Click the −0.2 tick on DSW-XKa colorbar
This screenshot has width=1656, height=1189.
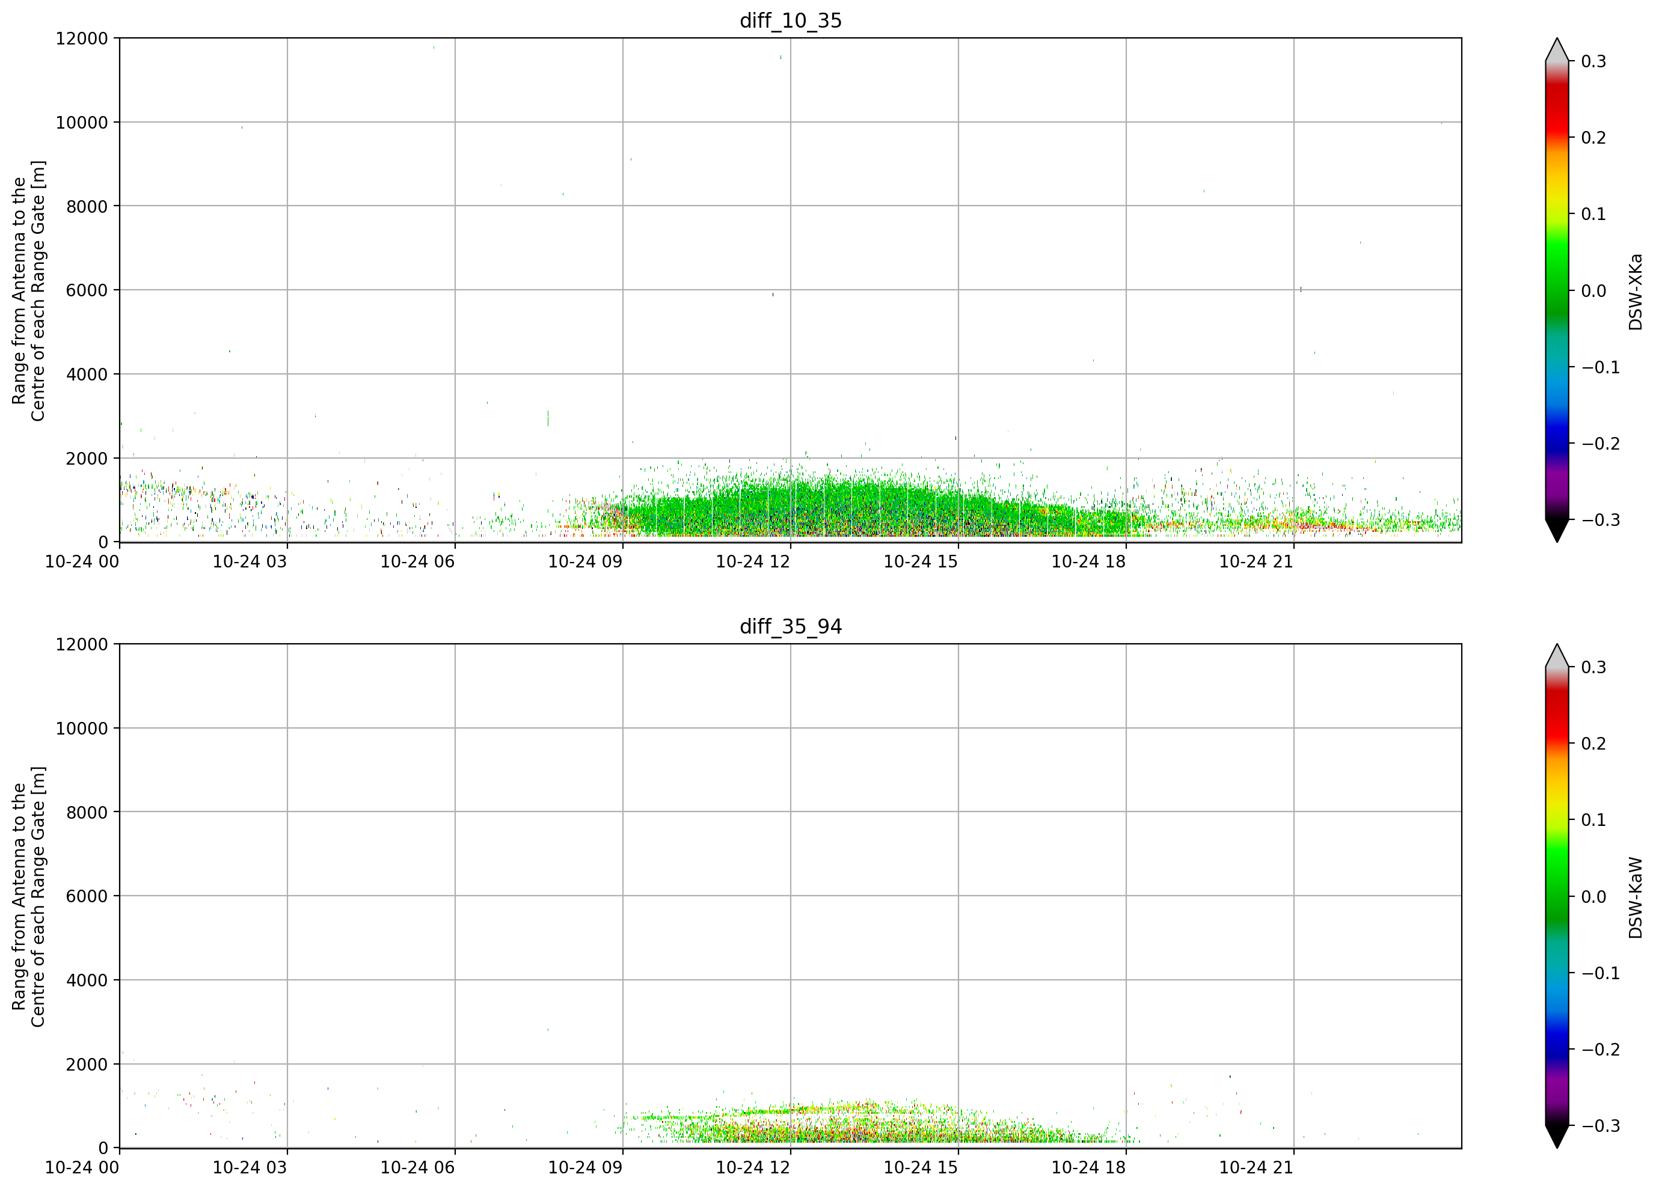1601,444
